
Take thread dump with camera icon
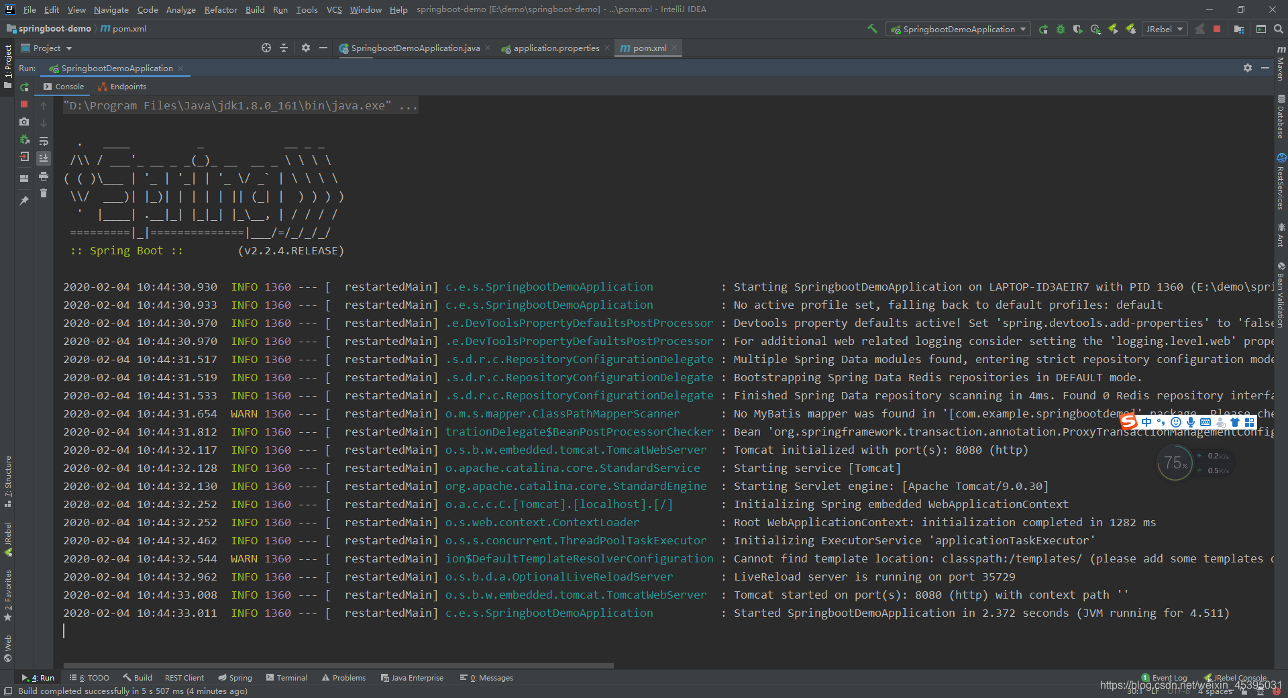[x=24, y=121]
